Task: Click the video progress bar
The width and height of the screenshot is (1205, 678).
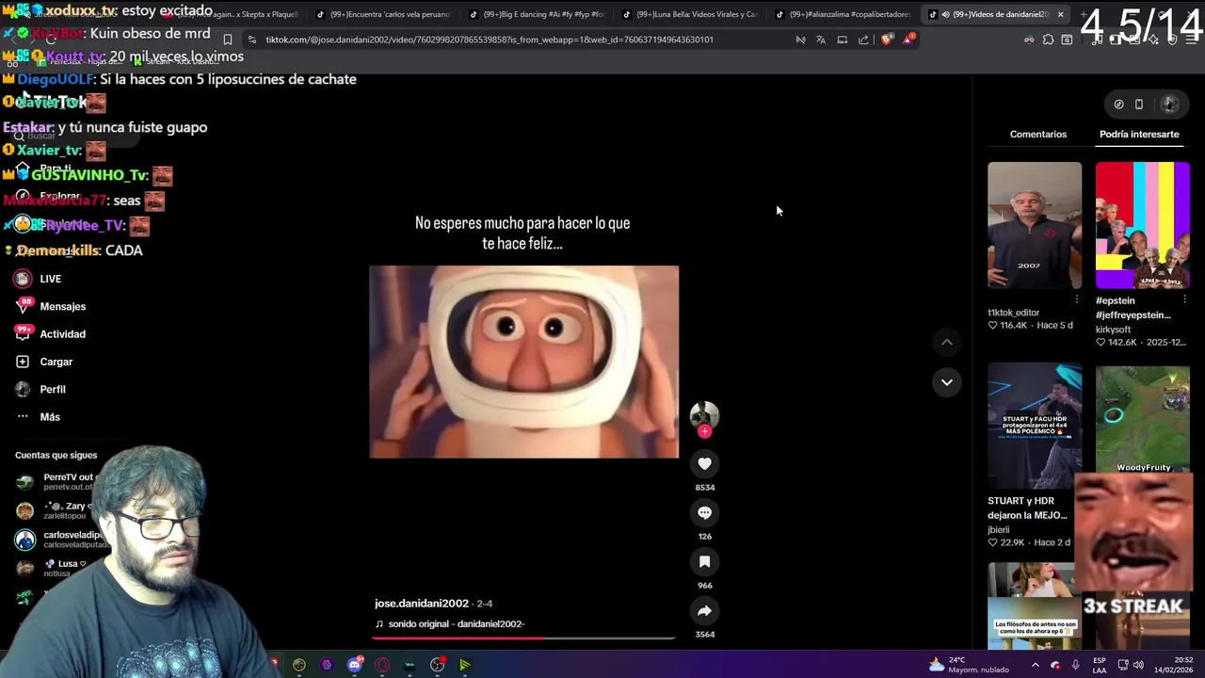Action: pos(523,638)
